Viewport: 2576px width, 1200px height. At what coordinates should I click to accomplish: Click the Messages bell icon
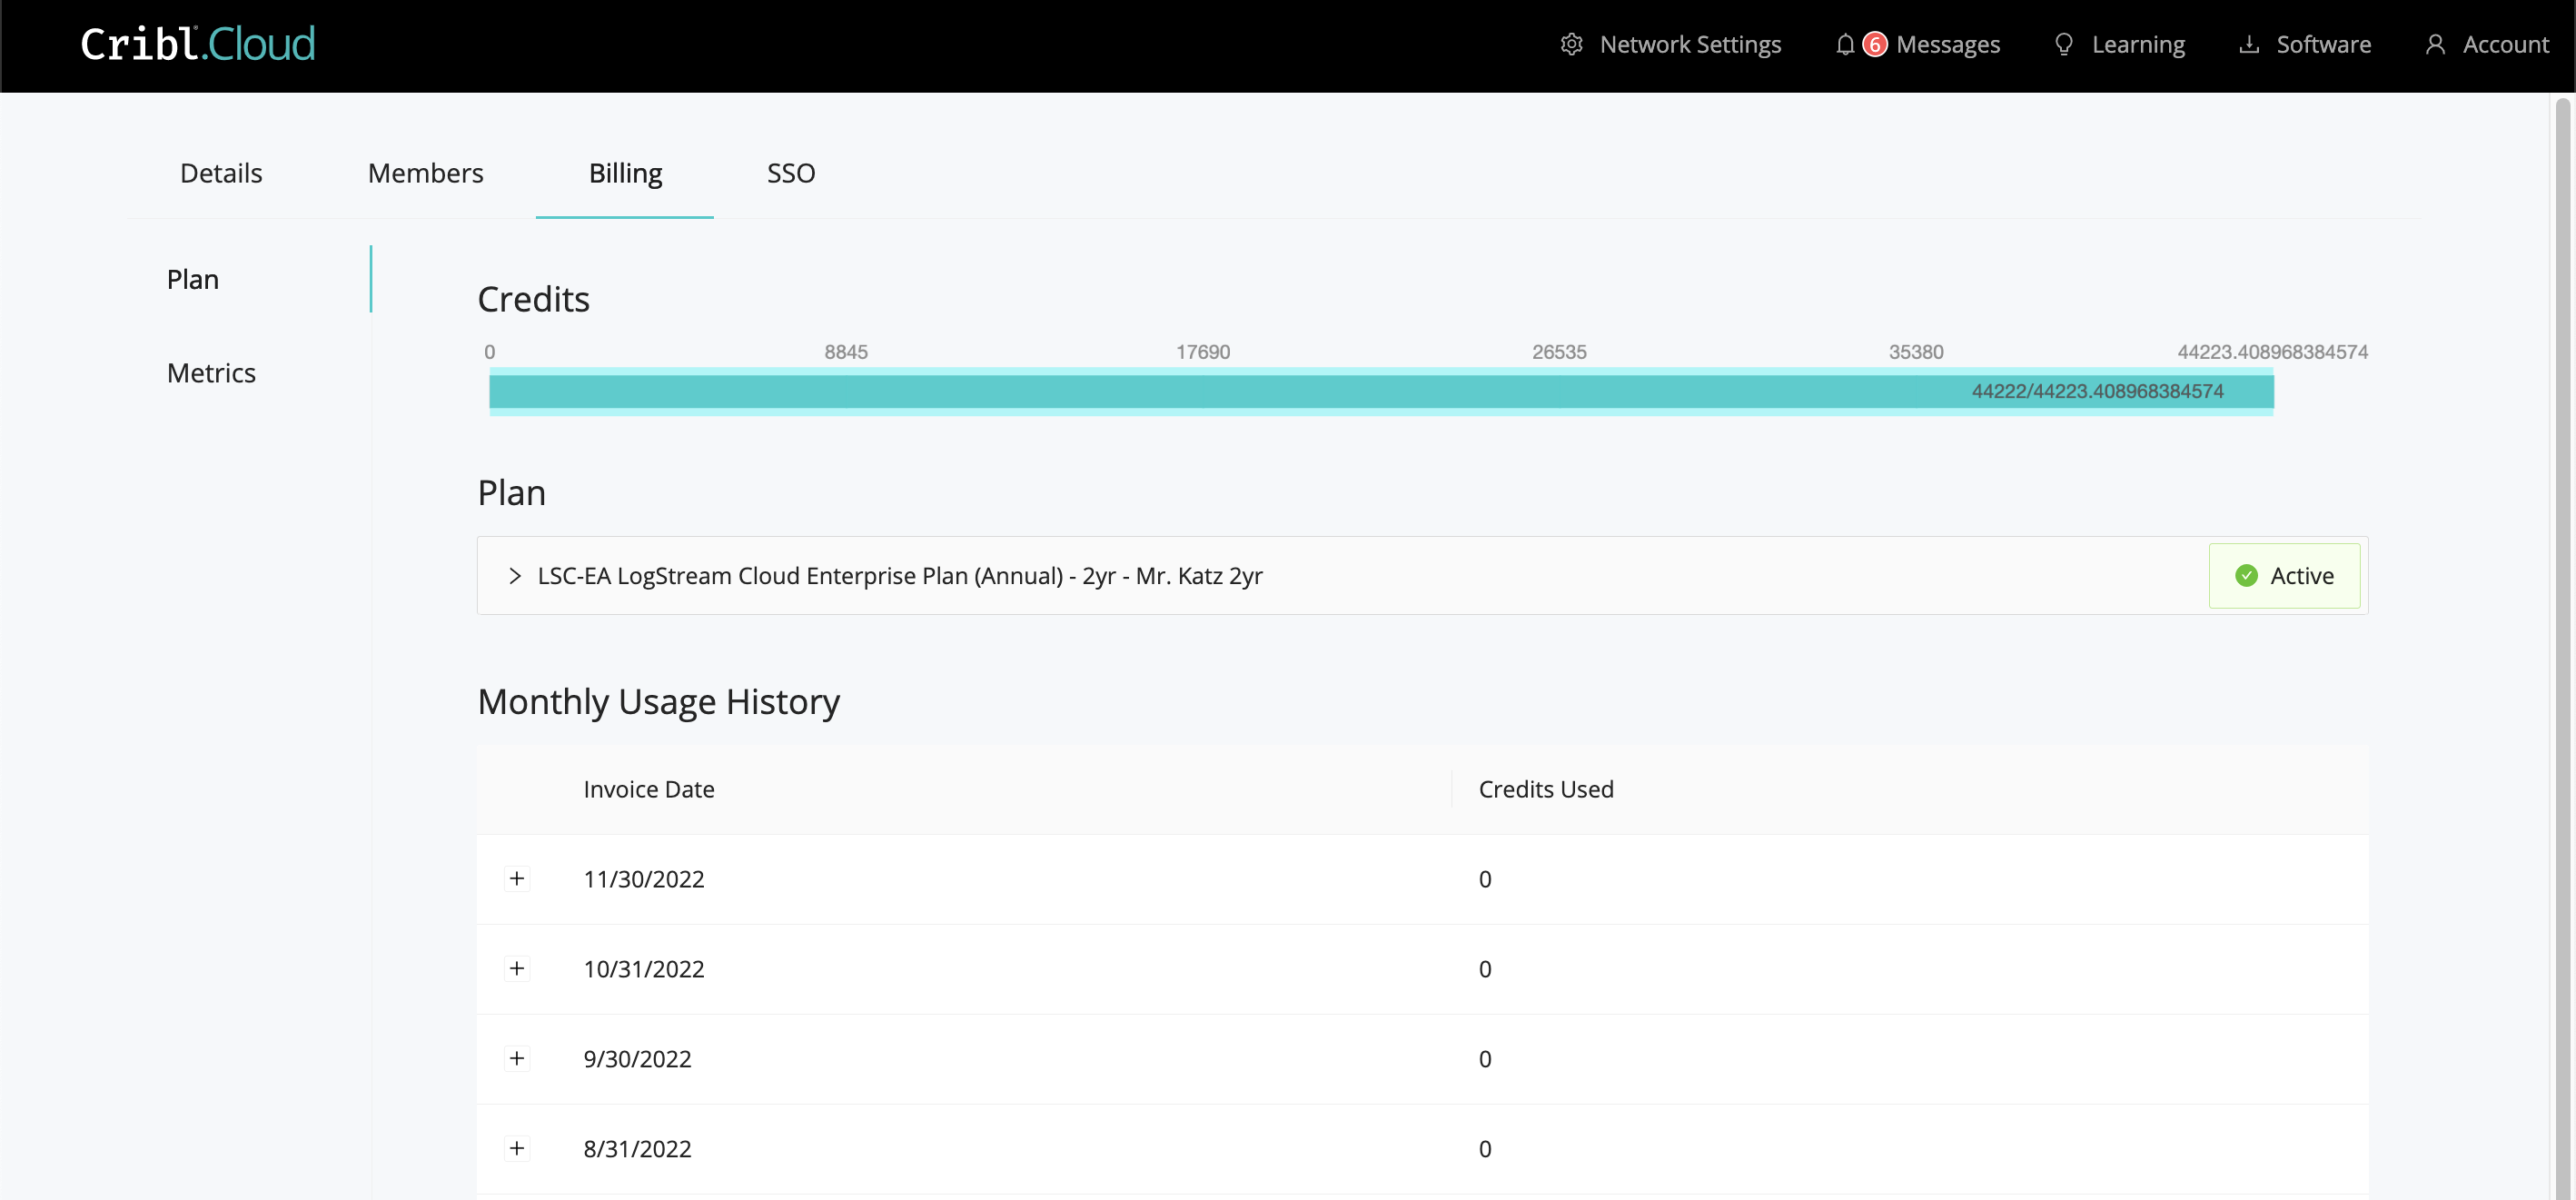coord(1845,45)
